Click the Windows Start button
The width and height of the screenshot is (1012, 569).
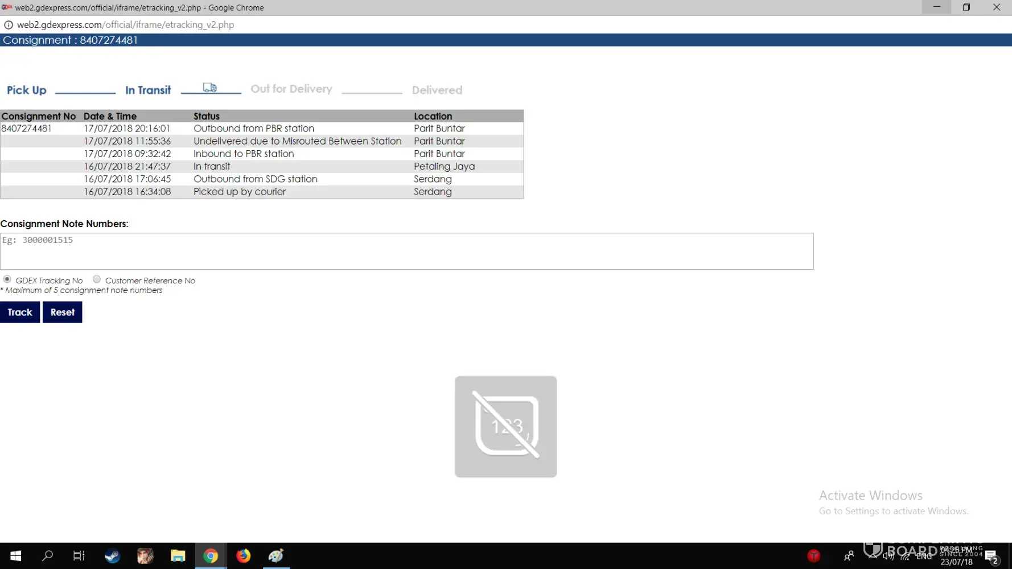point(16,556)
